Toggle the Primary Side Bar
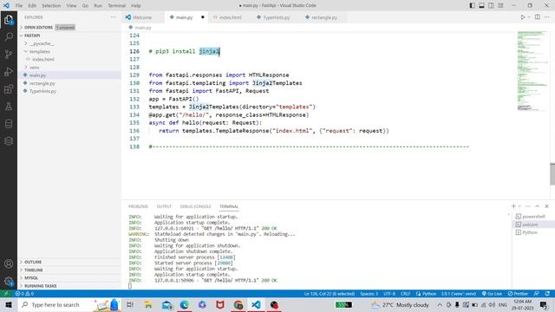 (472, 5)
